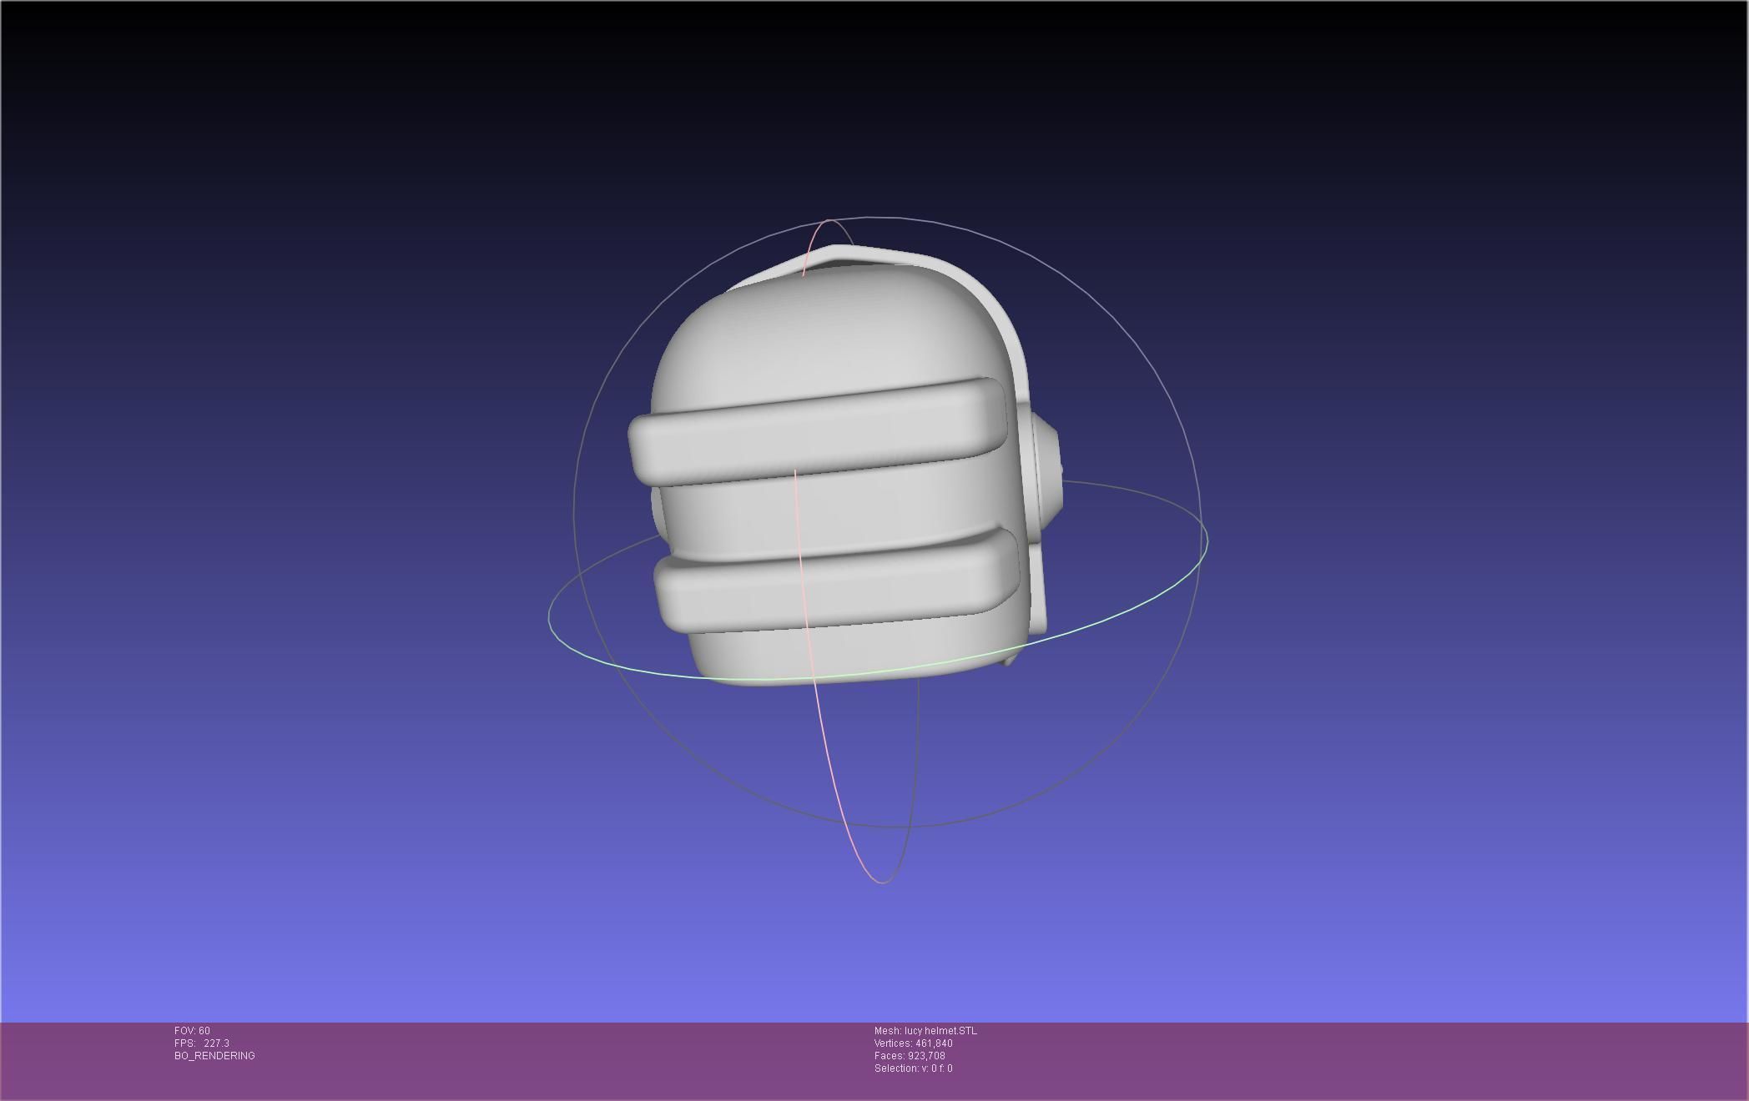Click the Vertices: 461,840 text
The width and height of the screenshot is (1749, 1101).
[913, 1043]
